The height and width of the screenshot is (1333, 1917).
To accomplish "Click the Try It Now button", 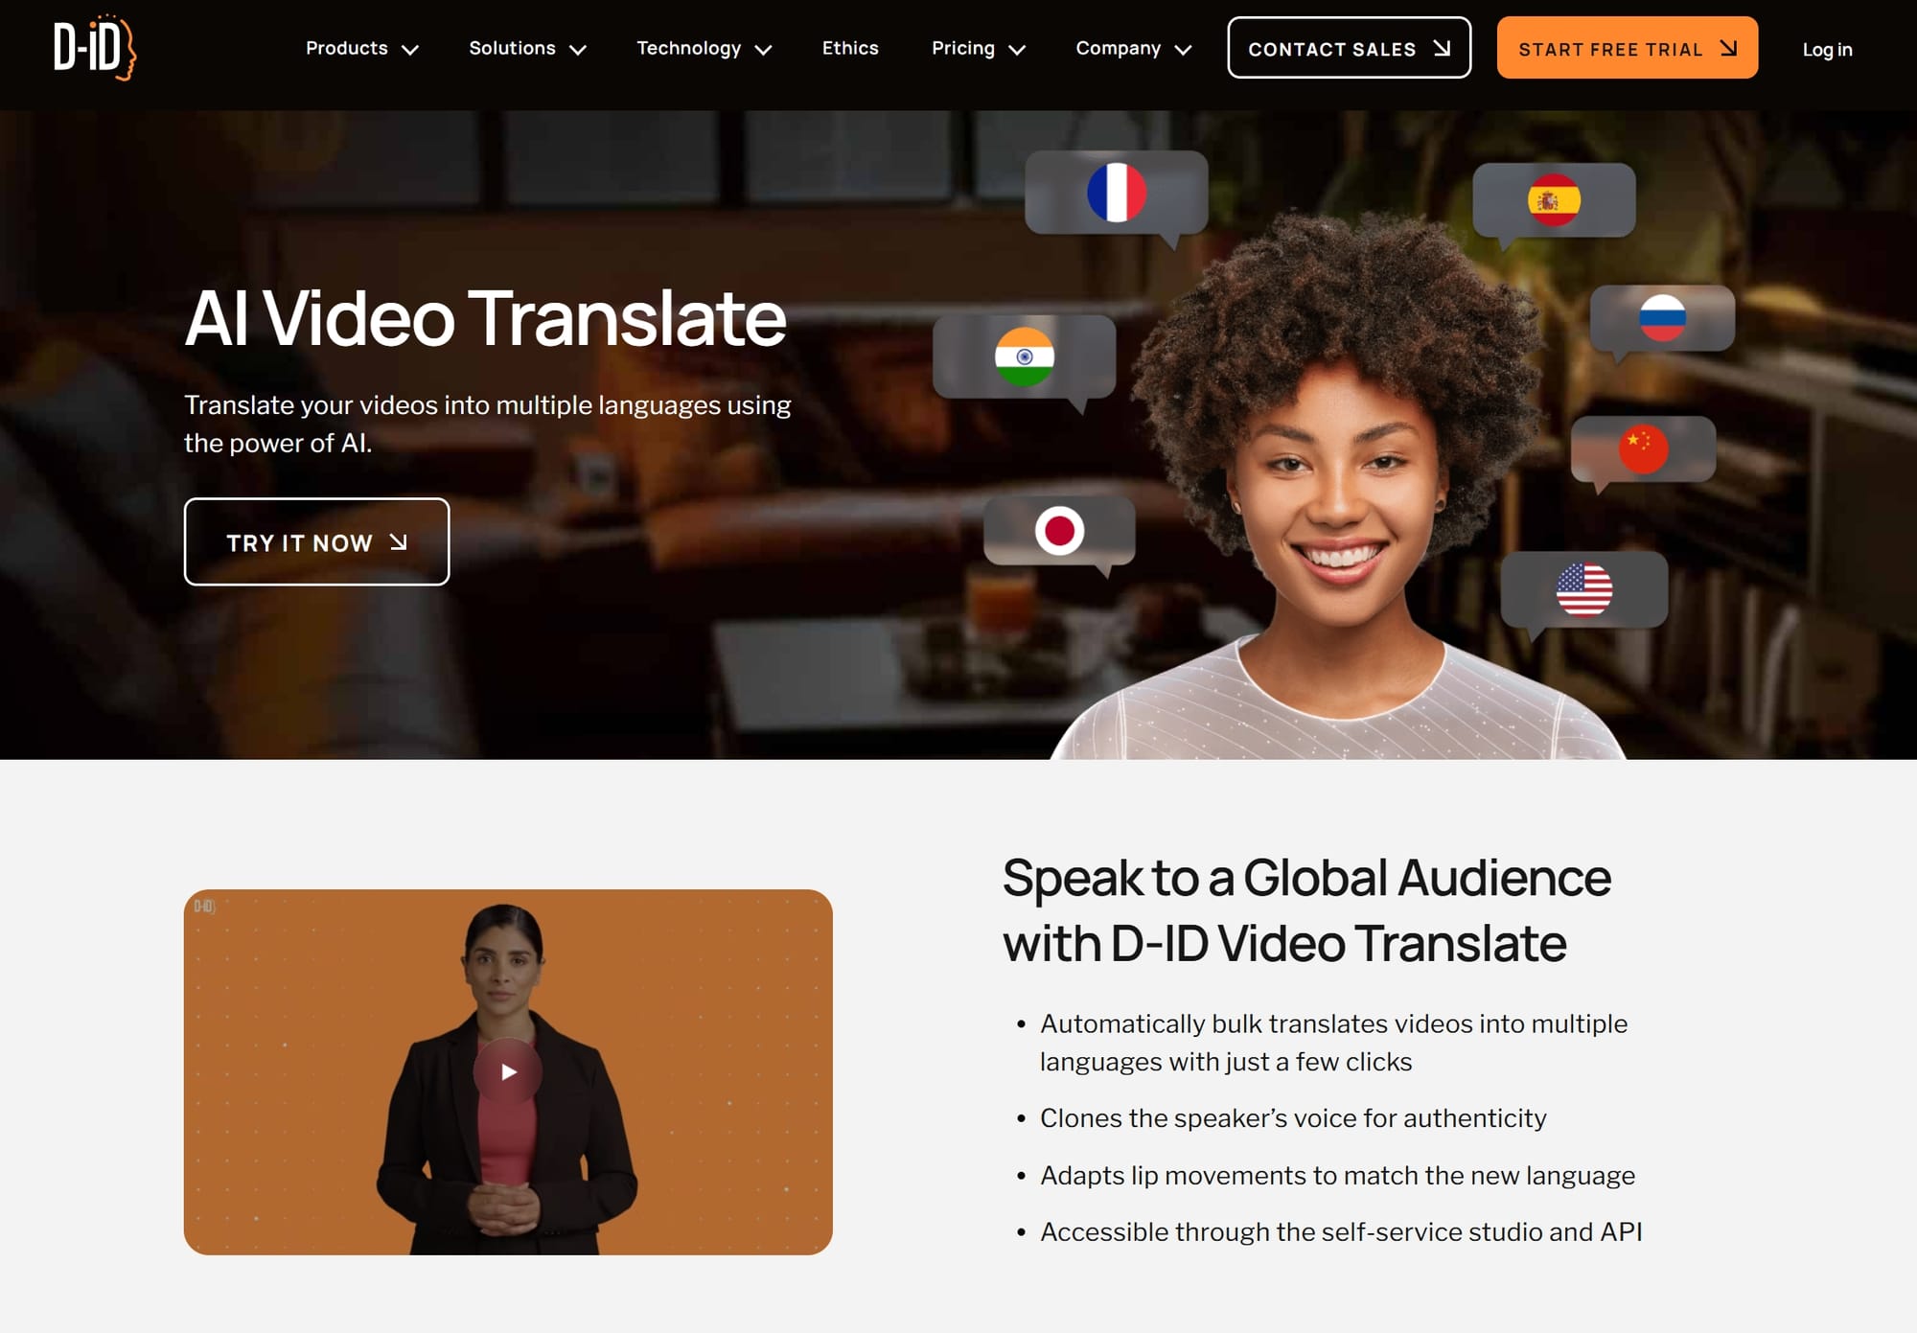I will 316,540.
